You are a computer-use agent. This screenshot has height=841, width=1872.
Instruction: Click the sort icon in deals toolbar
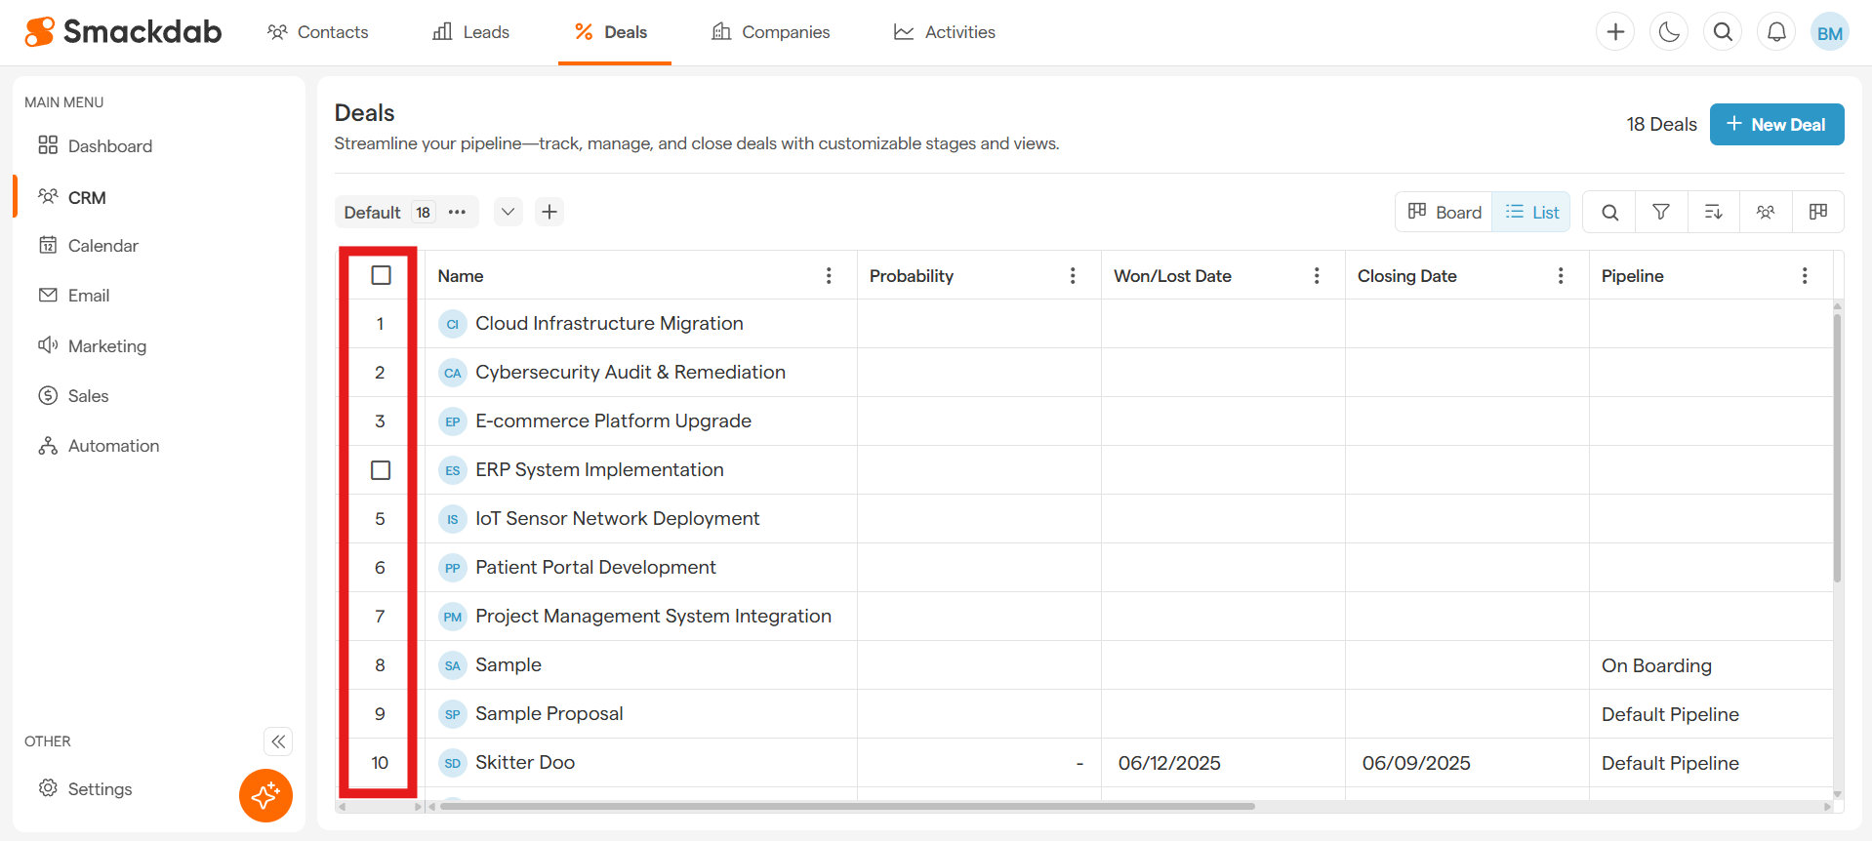pos(1713,212)
